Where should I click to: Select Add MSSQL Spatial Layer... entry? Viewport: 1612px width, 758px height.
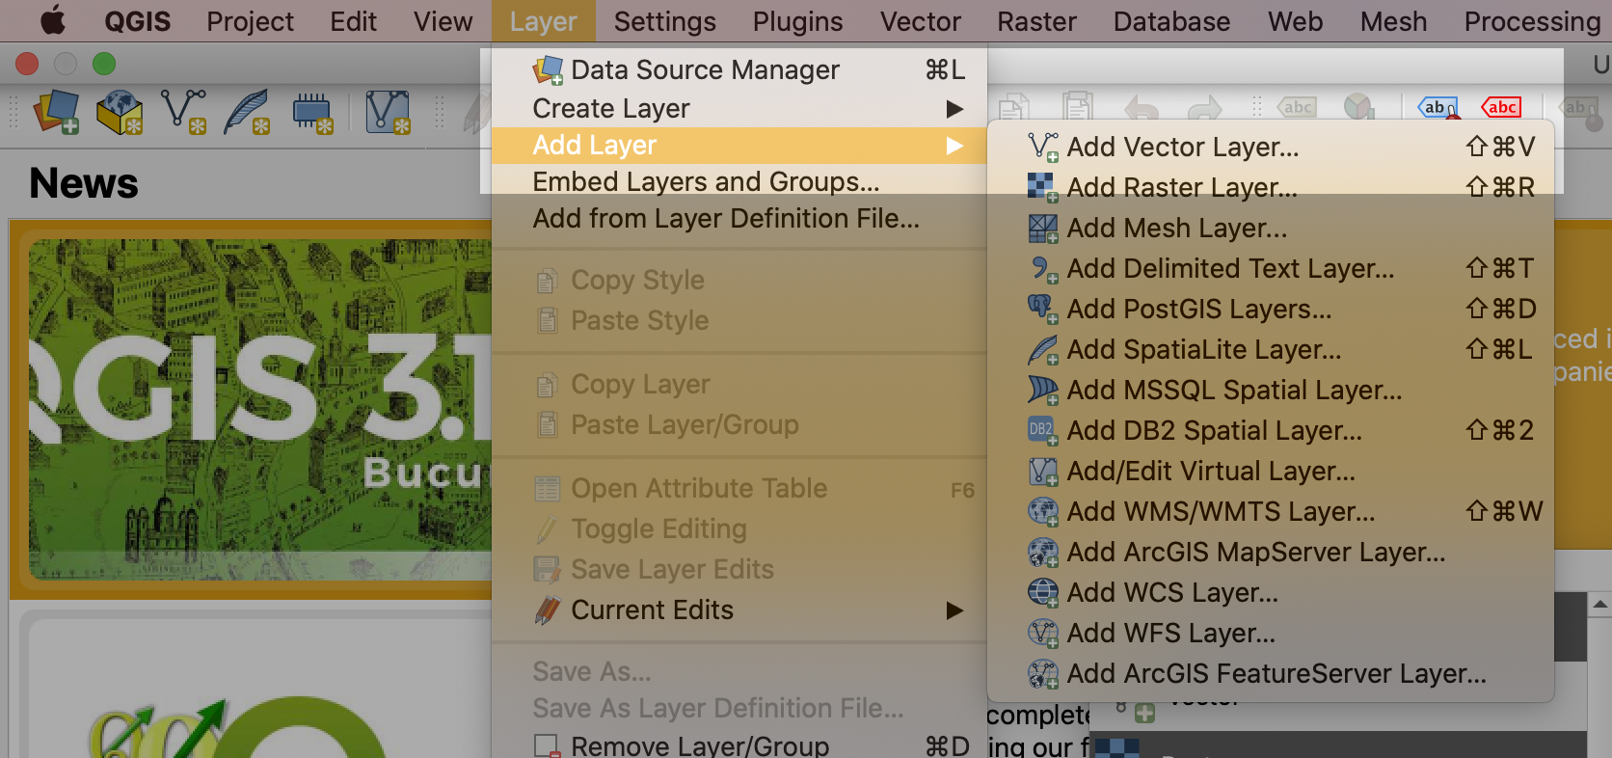coord(1271,391)
